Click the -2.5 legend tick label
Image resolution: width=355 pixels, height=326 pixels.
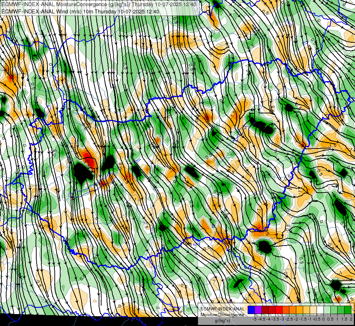pos(289,319)
